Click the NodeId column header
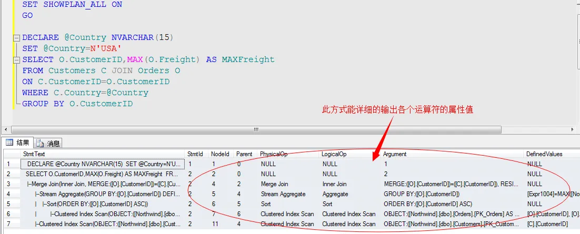The width and height of the screenshot is (580, 234). click(220, 154)
